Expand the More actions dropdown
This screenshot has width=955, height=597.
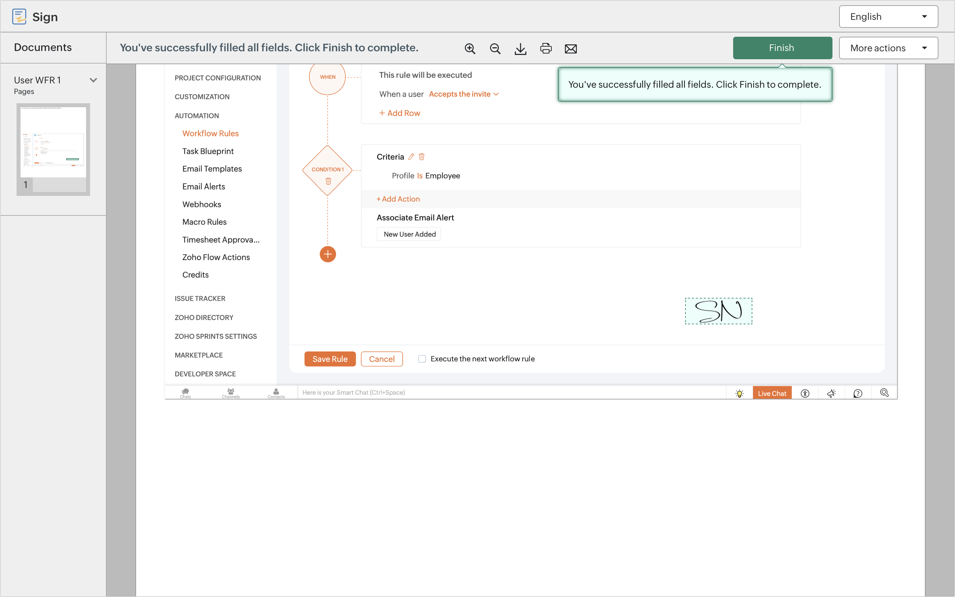tap(888, 48)
